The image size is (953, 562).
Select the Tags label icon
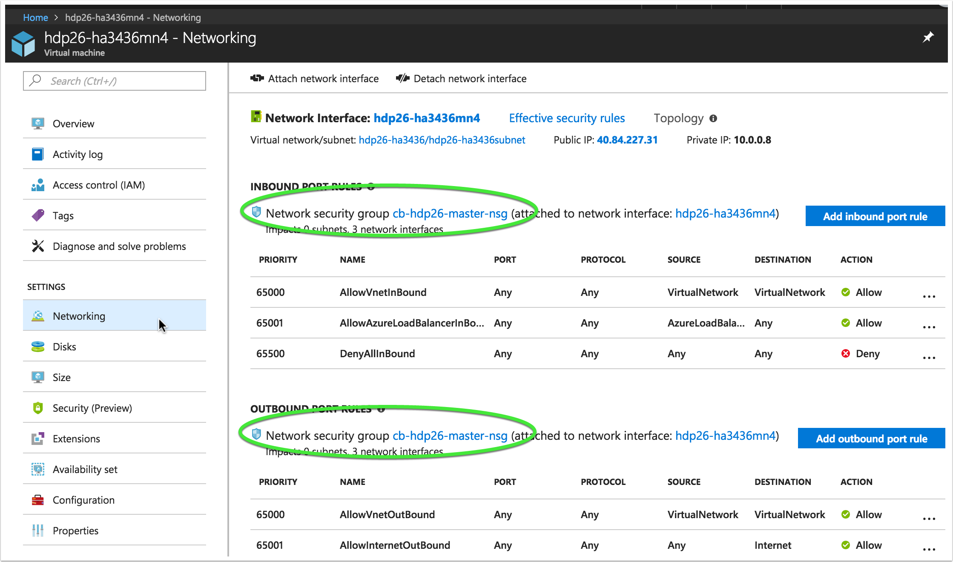(38, 215)
